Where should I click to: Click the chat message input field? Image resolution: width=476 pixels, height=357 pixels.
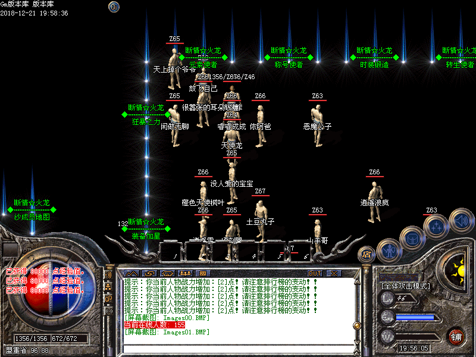point(239,349)
